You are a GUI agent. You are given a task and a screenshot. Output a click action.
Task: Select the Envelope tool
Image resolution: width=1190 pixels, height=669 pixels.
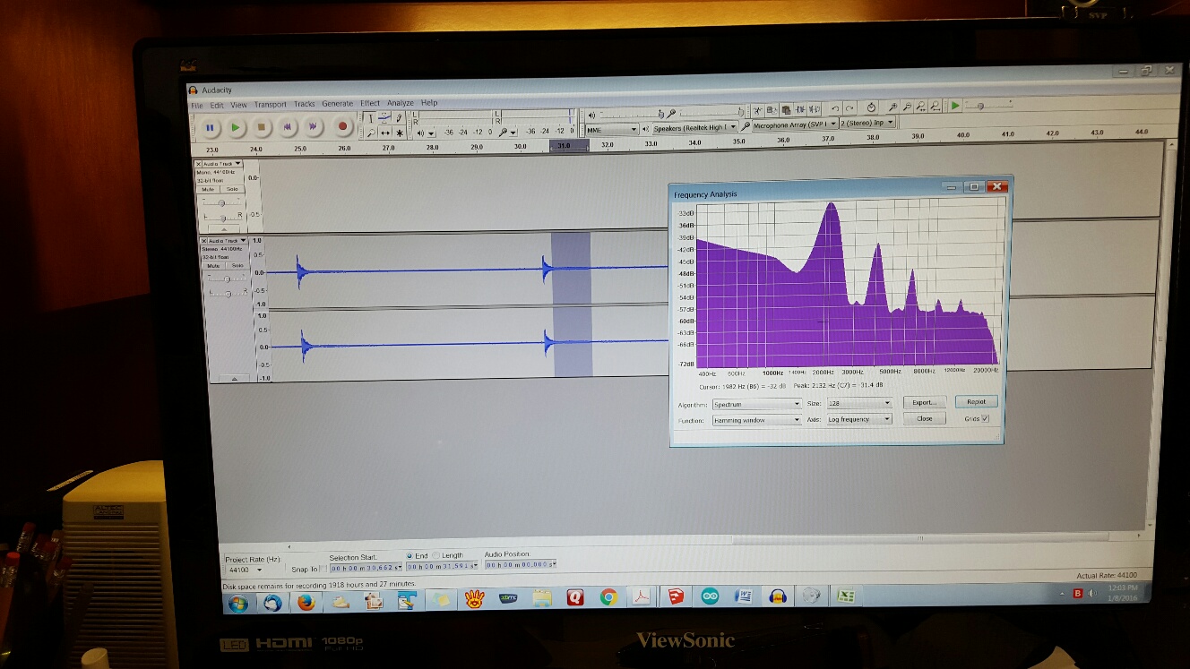[x=385, y=118]
